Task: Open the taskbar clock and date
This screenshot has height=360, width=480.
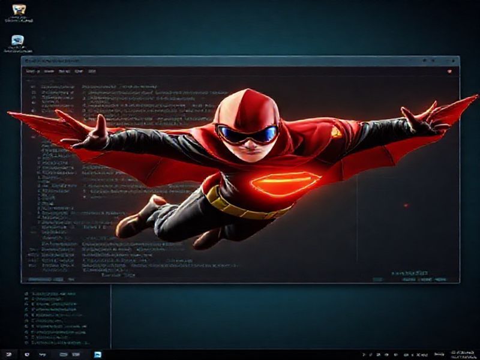Action: 463,355
